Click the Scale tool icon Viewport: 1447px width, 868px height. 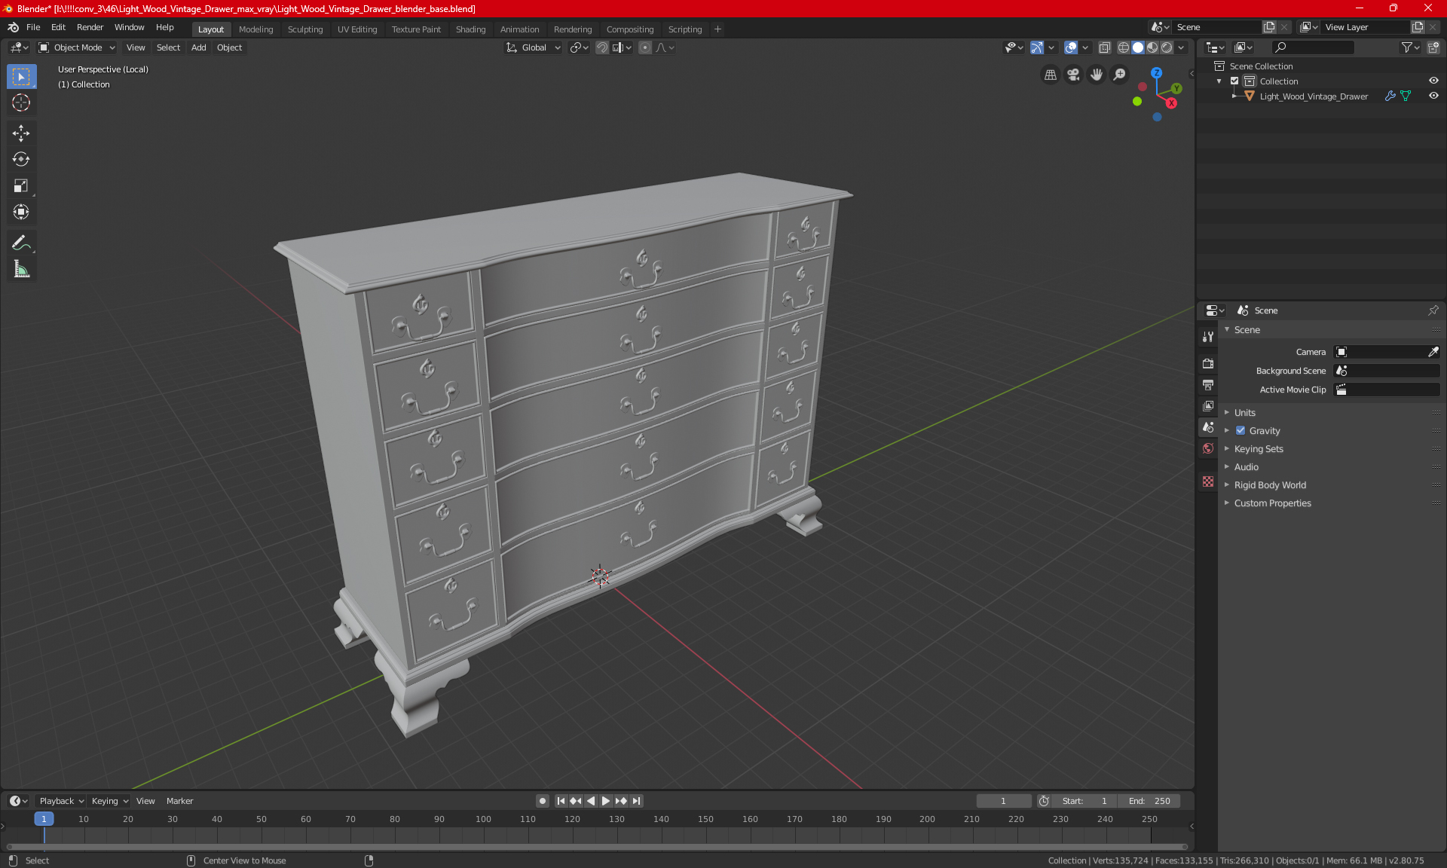point(20,186)
